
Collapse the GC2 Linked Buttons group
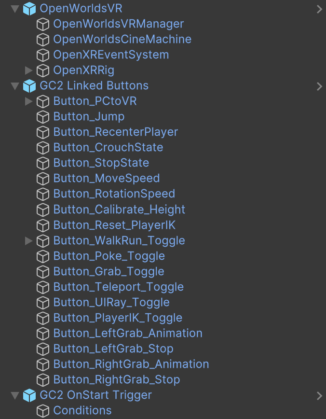pos(15,86)
